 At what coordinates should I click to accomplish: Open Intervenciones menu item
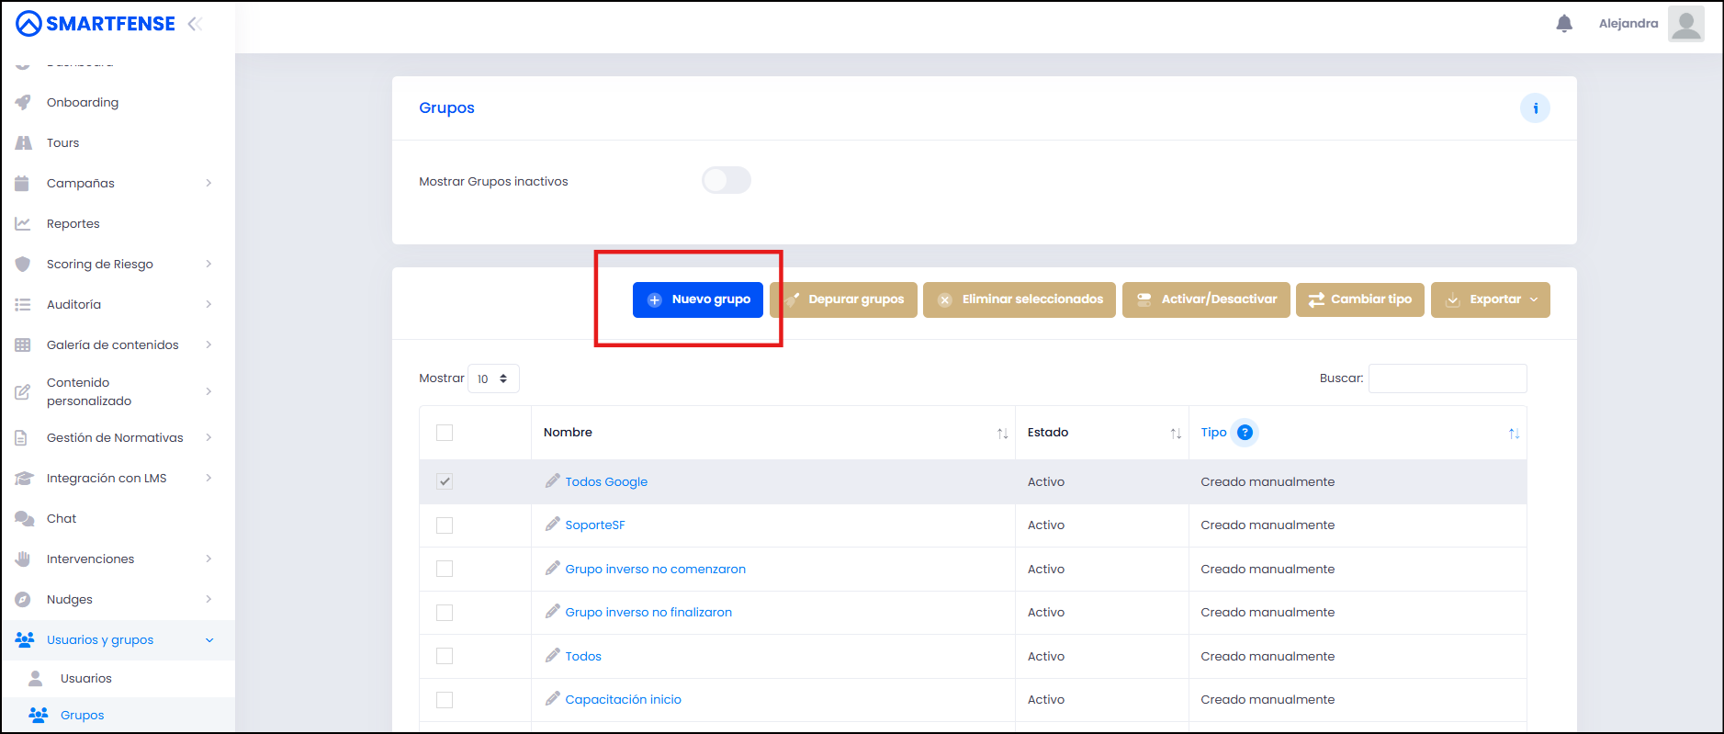90,559
